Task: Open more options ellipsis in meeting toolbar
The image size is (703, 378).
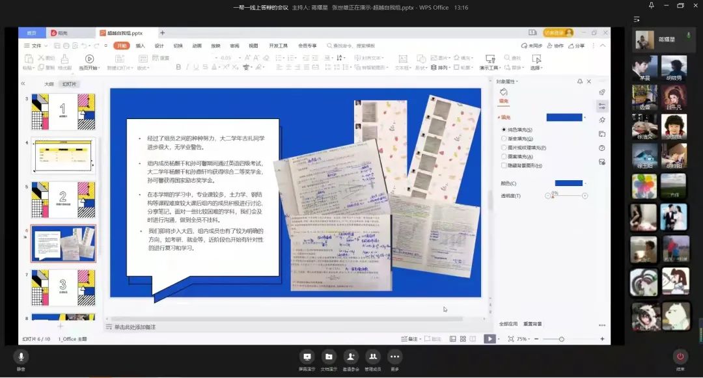Action: click(394, 357)
